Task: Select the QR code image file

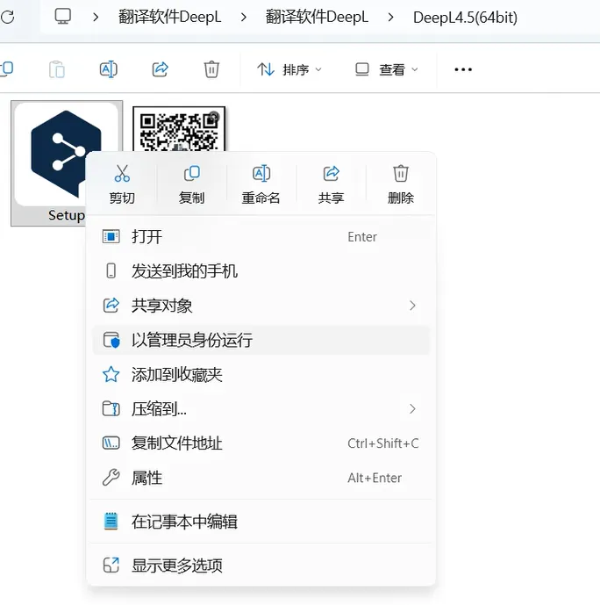Action: click(179, 129)
